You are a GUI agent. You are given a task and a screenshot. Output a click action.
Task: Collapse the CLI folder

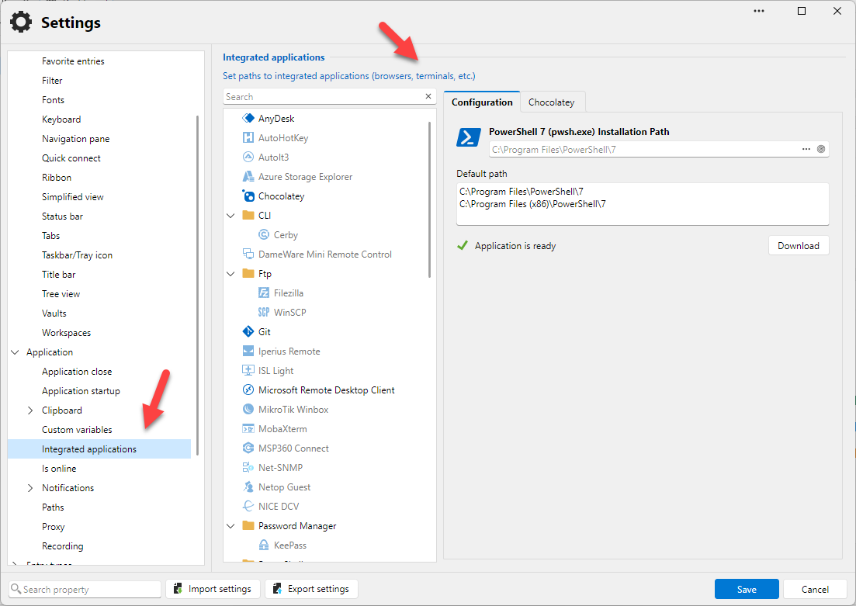(x=231, y=216)
